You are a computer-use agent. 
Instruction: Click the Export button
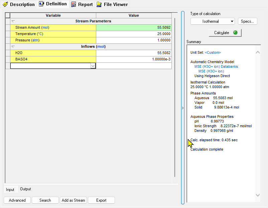coord(101,200)
